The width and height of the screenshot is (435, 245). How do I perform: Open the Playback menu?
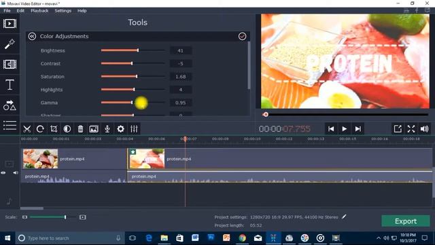coord(39,11)
